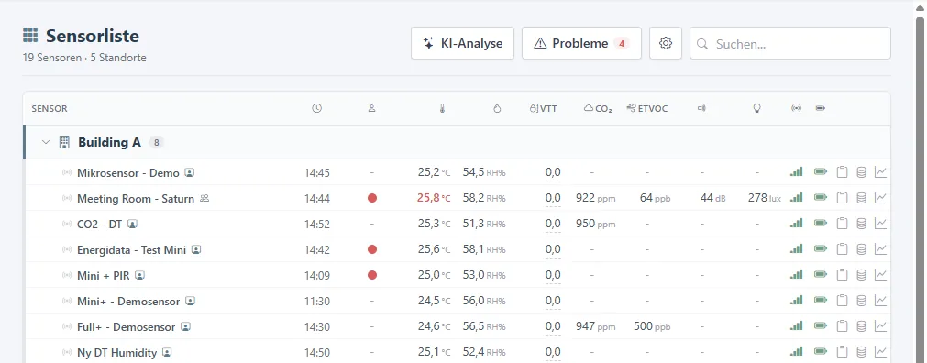Sort by the CO₂ column header
This screenshot has height=363, width=927.
[x=598, y=109]
